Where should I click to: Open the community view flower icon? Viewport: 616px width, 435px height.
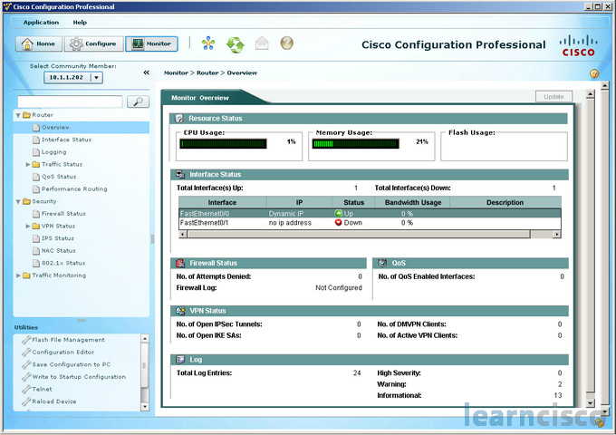pos(208,43)
